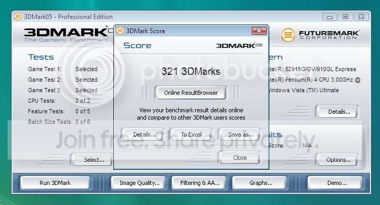The height and width of the screenshot is (205, 380).
Task: Click 'Selected' value beside Game Test 3
Action: (86, 90)
